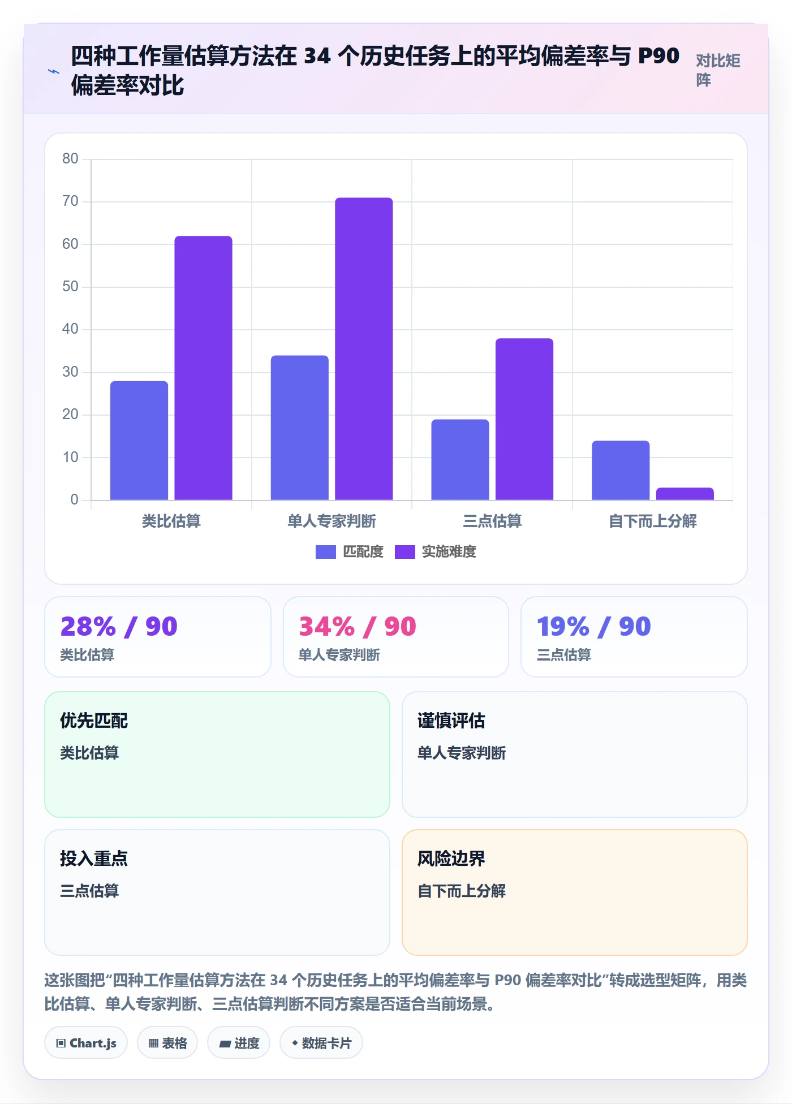
Task: Select the orange 风险边界 matrix card
Action: click(x=575, y=892)
